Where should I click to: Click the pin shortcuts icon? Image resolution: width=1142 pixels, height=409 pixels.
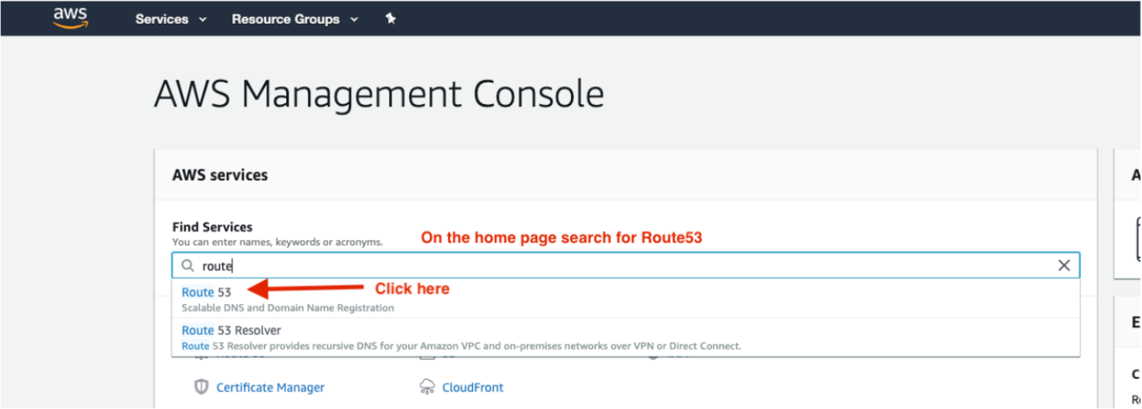pos(390,19)
